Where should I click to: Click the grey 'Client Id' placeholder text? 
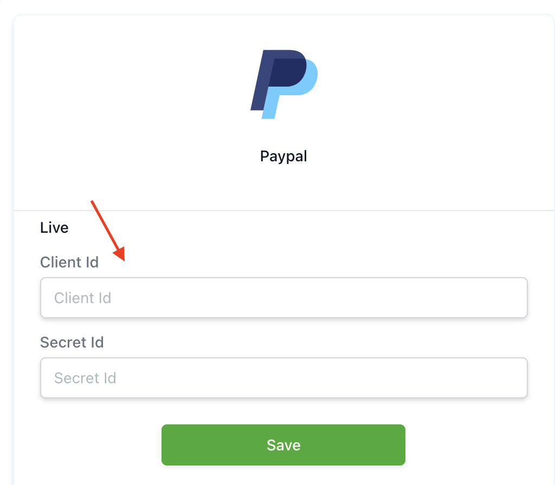(x=83, y=298)
